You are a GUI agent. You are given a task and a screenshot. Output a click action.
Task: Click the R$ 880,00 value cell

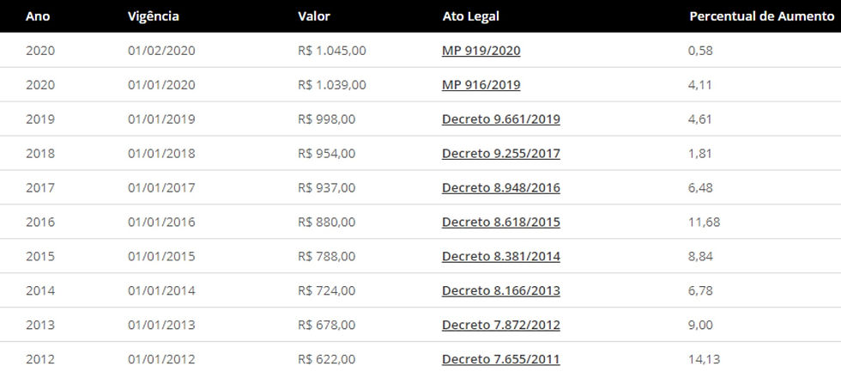coord(326,223)
